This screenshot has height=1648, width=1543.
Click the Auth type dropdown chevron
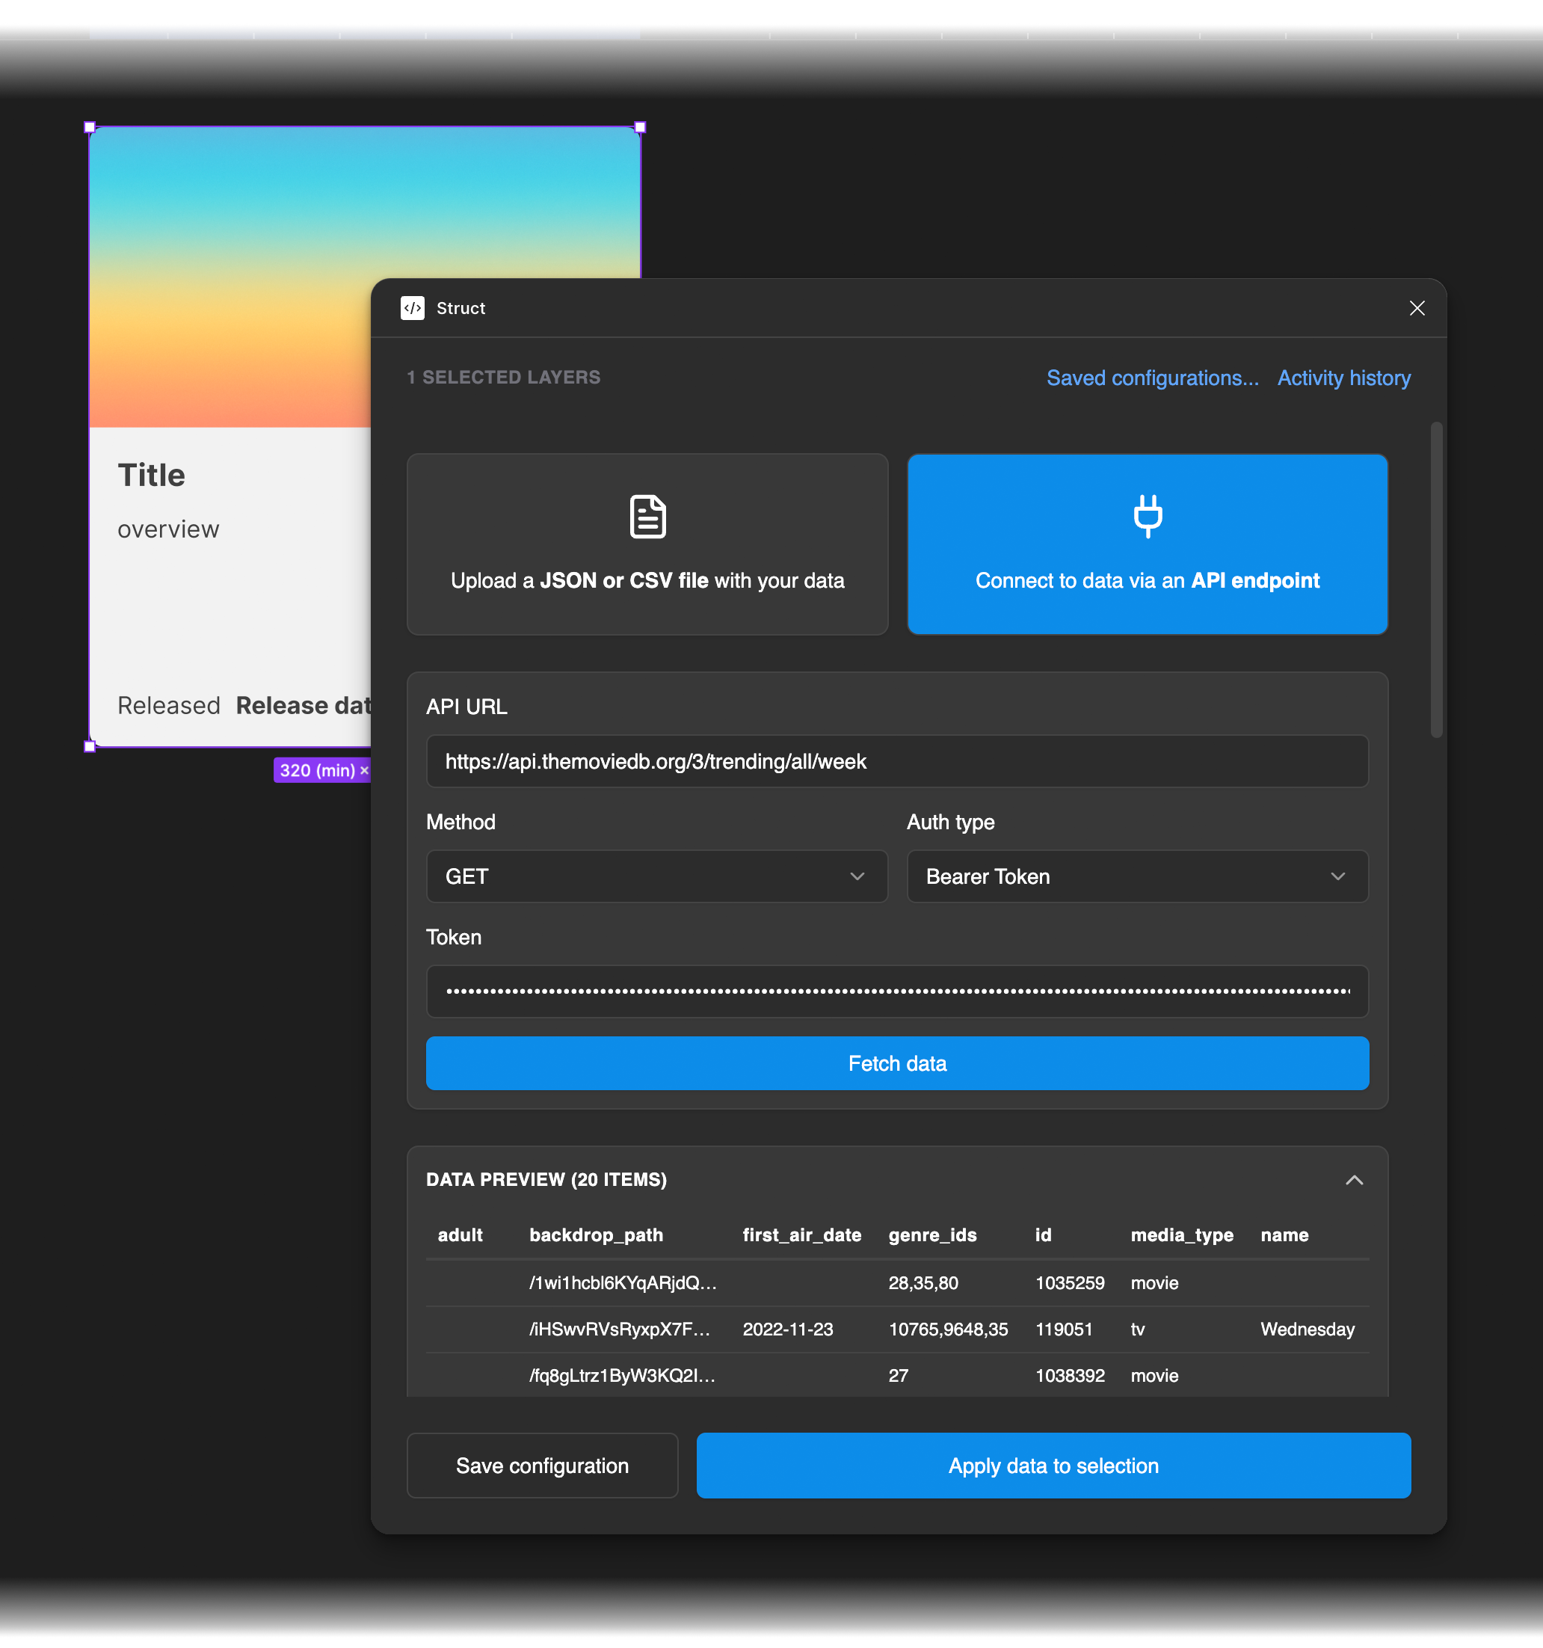(x=1337, y=876)
